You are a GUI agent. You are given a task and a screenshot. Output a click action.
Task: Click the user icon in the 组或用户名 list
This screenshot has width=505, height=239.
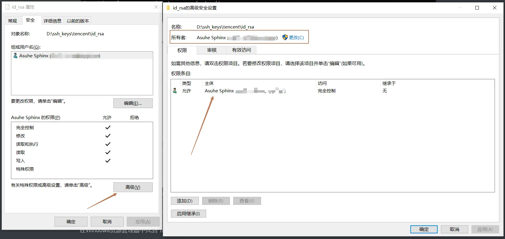tap(15, 56)
